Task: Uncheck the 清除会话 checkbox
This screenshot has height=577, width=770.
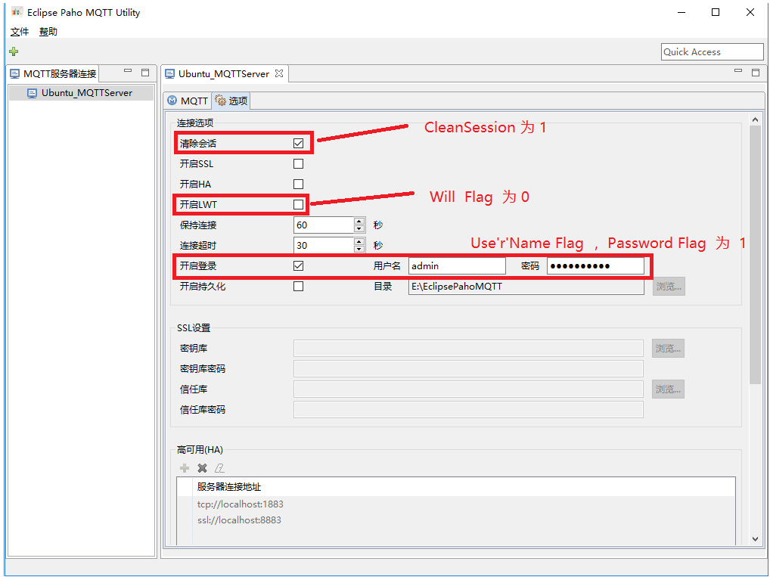Action: click(x=298, y=144)
